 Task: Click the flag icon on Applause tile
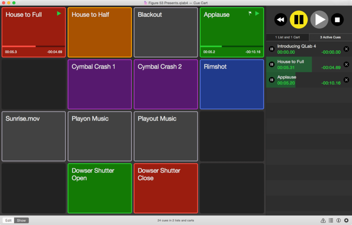click(250, 13)
